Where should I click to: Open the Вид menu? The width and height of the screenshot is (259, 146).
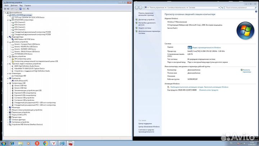pos(21,5)
